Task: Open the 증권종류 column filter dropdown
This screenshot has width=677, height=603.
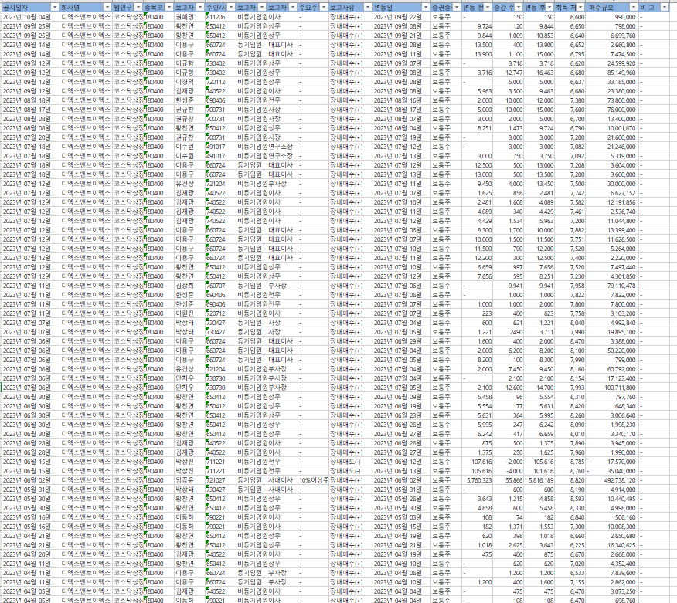Action: coord(457,7)
